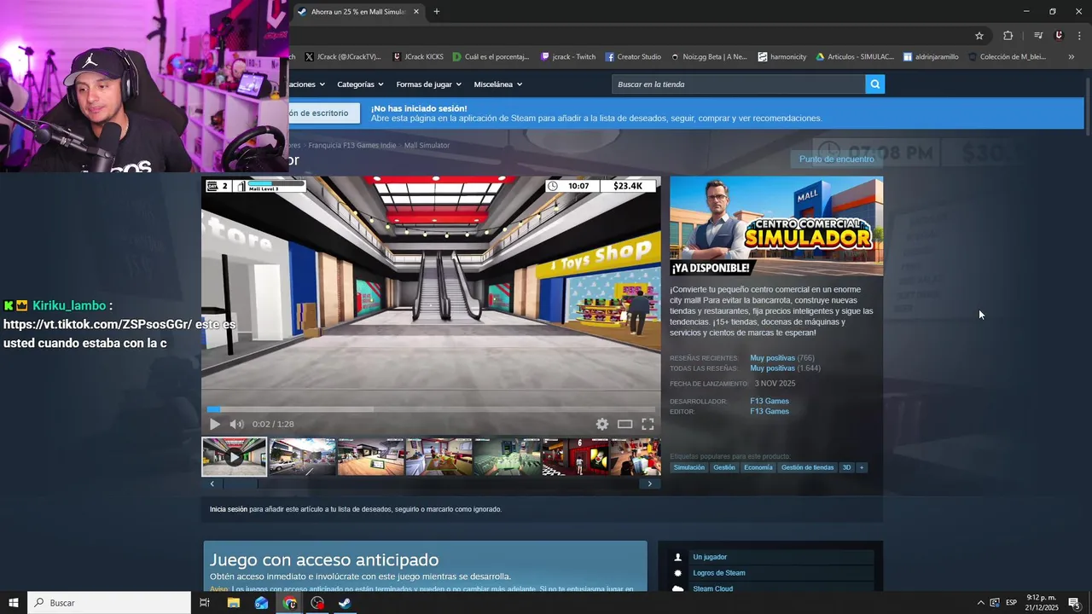Image resolution: width=1092 pixels, height=614 pixels.
Task: Open the harmonicity bookmark
Action: pyautogui.click(x=782, y=57)
